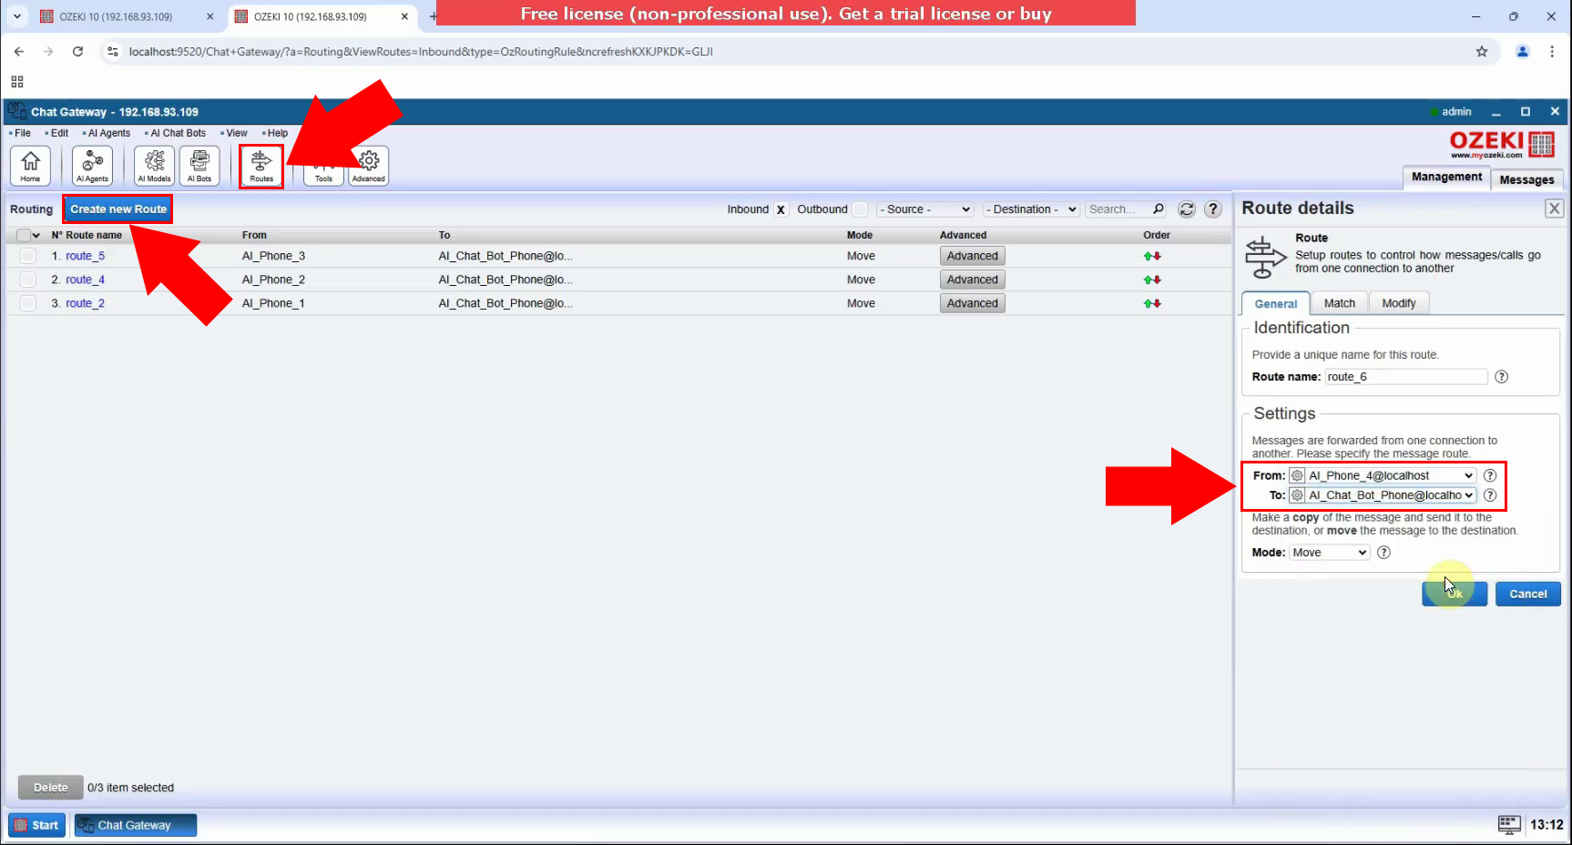Close the Route details panel
Viewport: 1572px width, 845px height.
[x=1554, y=209]
